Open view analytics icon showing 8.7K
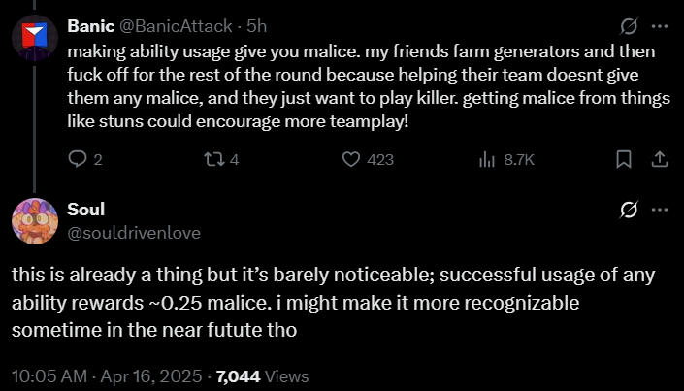 (488, 158)
